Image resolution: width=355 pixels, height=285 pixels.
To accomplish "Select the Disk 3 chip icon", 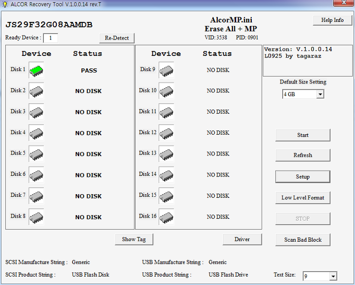I will [36, 112].
